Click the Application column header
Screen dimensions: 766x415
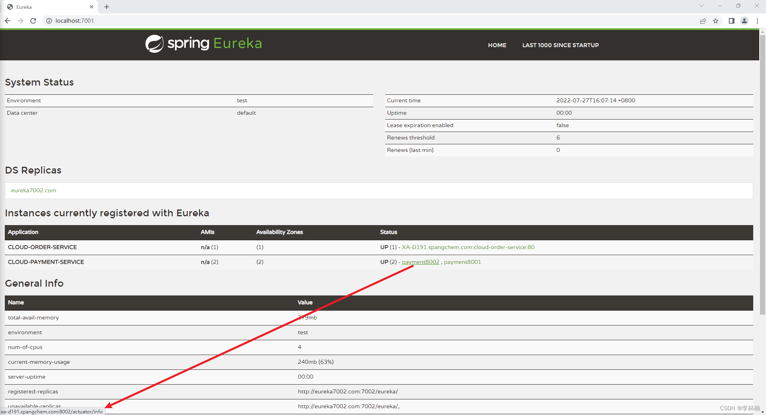click(x=23, y=232)
